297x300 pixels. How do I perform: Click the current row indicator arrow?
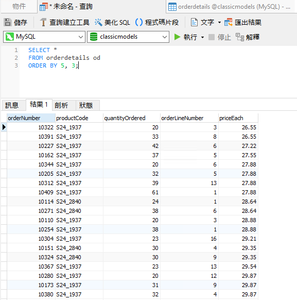click(x=4, y=127)
